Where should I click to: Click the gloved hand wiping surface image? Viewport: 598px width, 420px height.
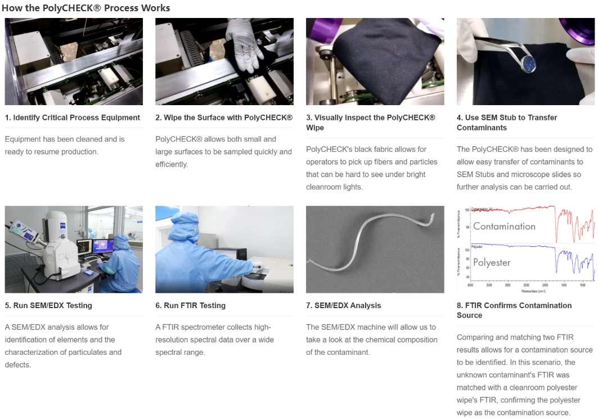pos(224,61)
